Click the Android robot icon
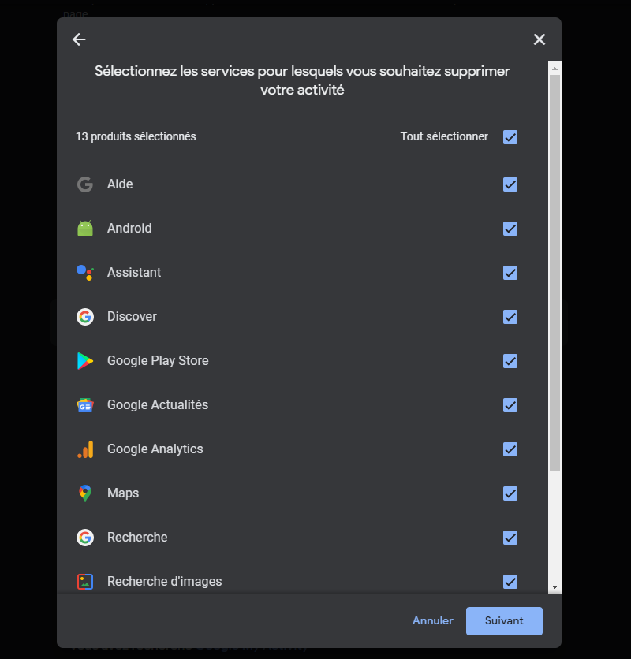 tap(85, 229)
